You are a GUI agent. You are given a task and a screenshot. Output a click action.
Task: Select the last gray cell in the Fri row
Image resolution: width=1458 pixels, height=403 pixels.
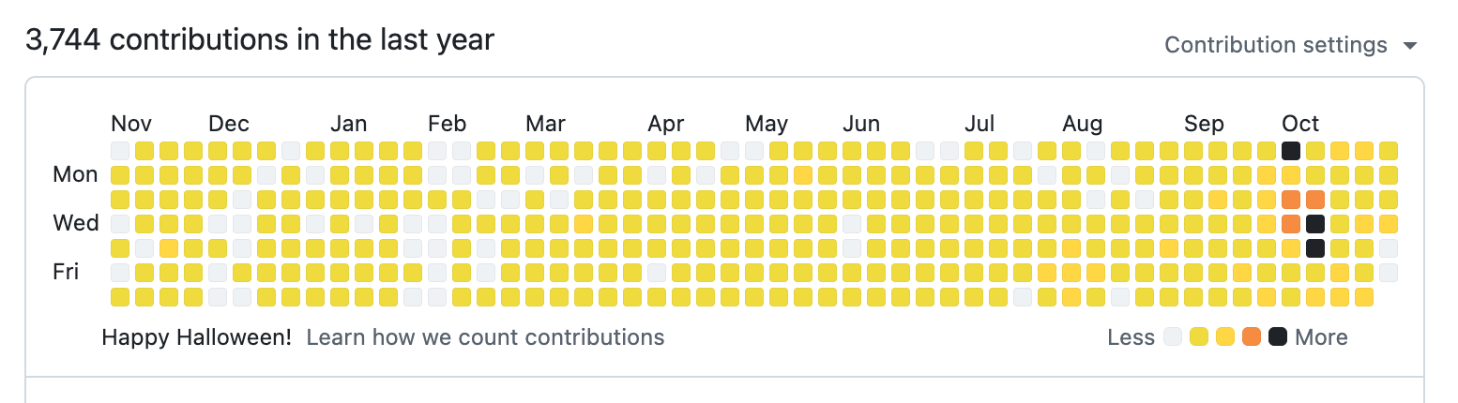click(1389, 273)
